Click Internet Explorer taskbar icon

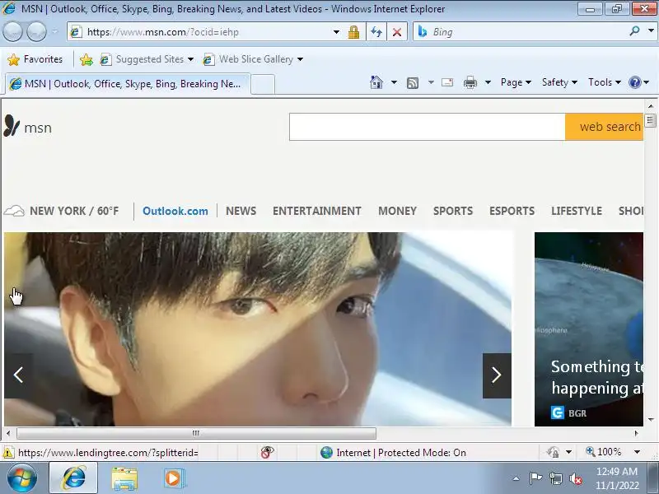click(x=73, y=478)
